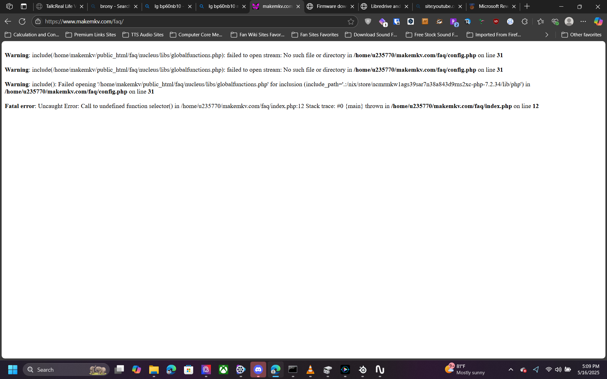
Task: View site information lock icon
Action: point(38,21)
